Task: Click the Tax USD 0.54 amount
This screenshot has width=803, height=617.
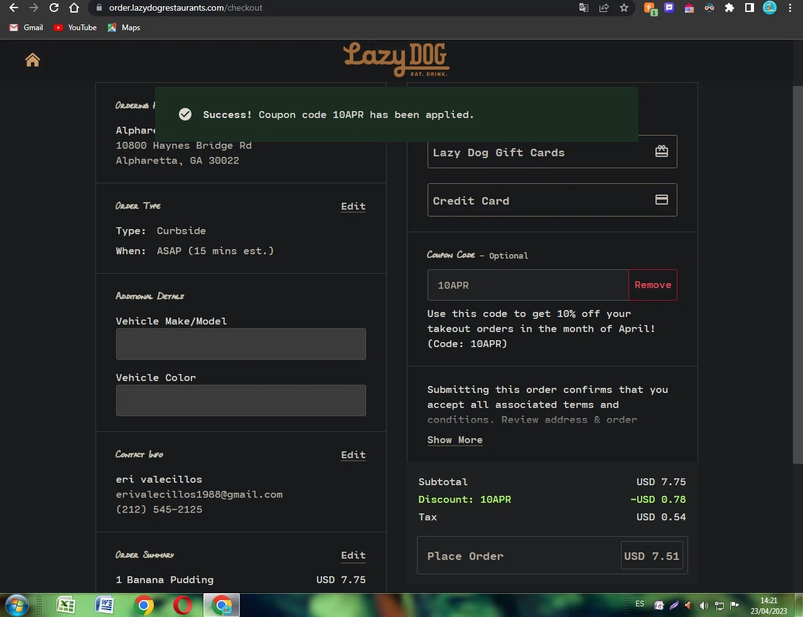Action: (661, 517)
